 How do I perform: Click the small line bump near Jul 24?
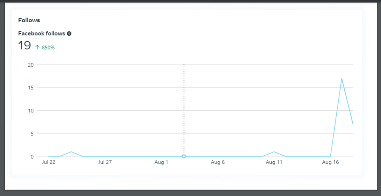tap(71, 152)
